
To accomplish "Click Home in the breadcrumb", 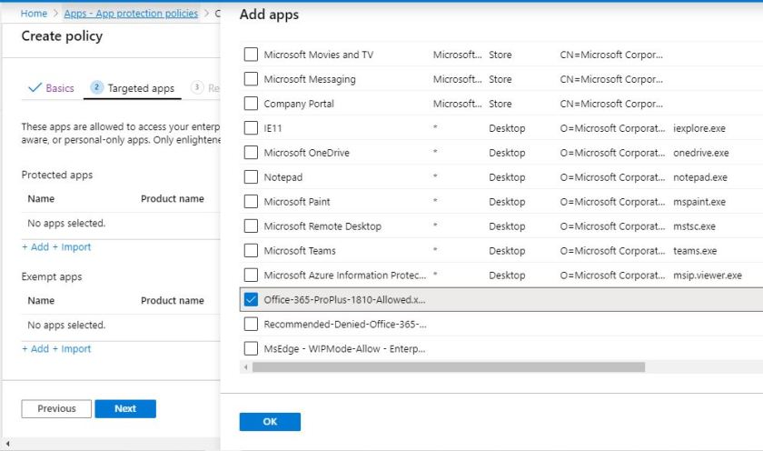I will [x=34, y=14].
